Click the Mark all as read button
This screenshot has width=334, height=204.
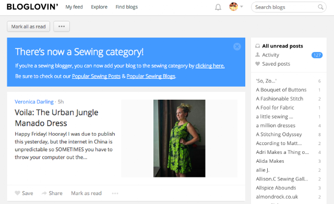[28, 27]
